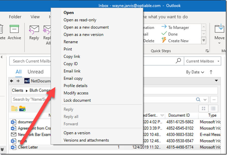The image size is (227, 155).
Task: Select the Client Letter document row
Action: tap(115, 147)
